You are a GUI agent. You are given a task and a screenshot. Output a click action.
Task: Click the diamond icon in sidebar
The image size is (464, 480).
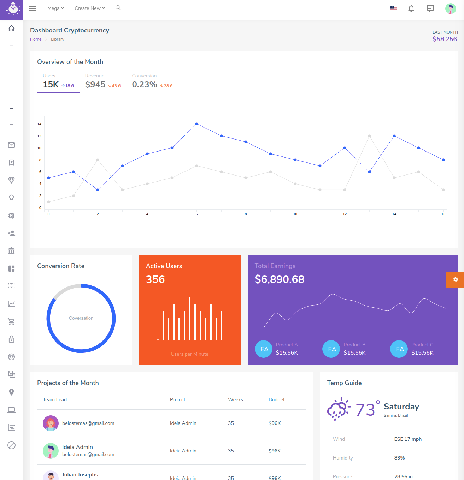click(x=11, y=180)
